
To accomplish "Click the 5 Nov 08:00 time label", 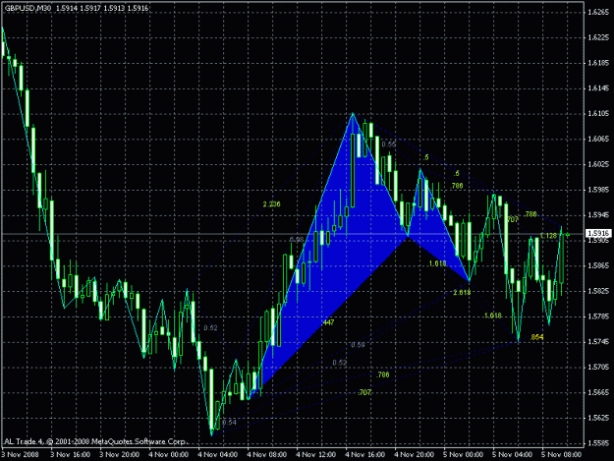I will pos(562,454).
